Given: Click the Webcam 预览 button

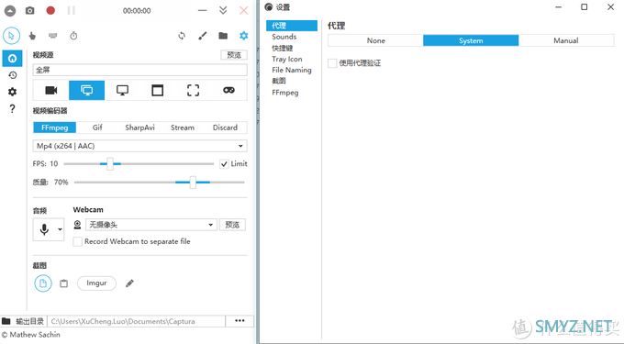Looking at the screenshot, I should coord(232,225).
